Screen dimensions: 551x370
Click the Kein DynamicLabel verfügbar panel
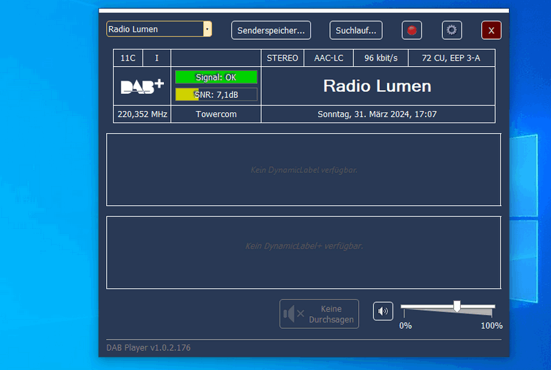click(304, 169)
